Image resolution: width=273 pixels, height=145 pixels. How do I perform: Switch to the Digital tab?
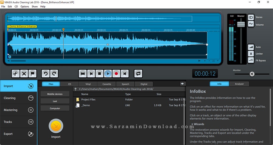144,84
